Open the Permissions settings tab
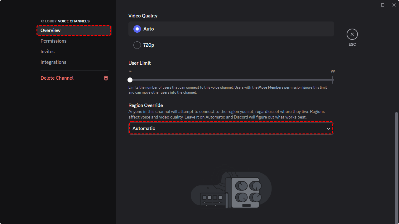Image resolution: width=399 pixels, height=224 pixels. point(53,41)
